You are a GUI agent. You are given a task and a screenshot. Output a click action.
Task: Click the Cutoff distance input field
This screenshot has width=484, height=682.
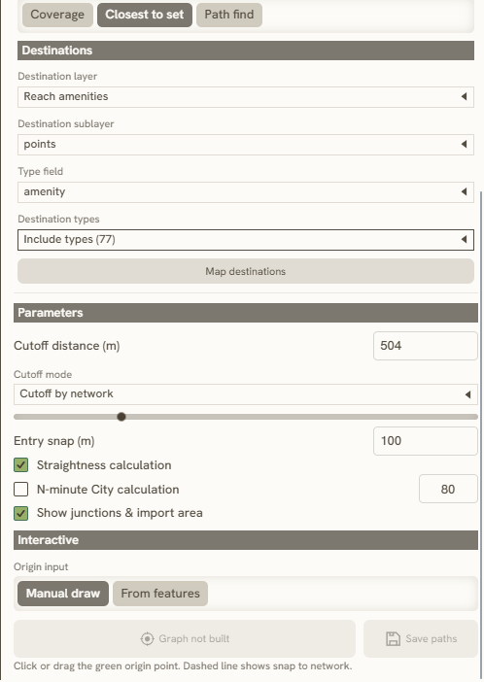[426, 346]
